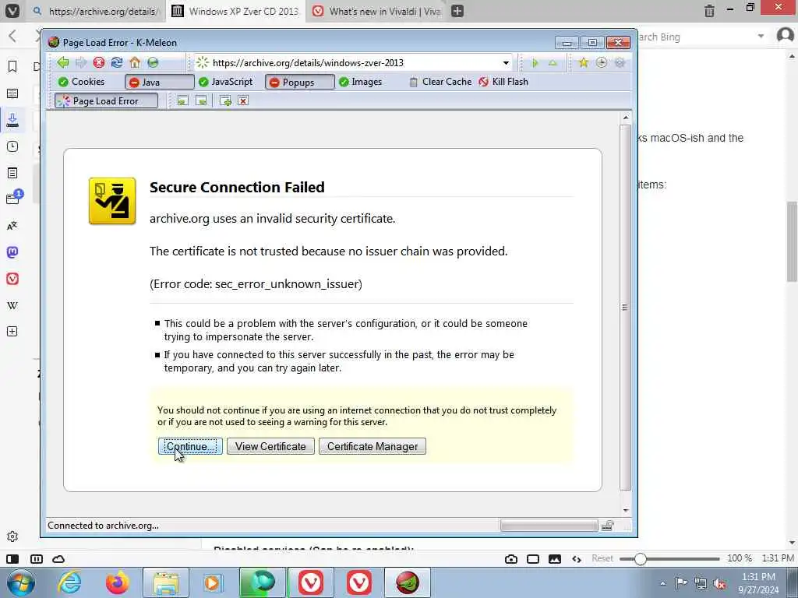Viewport: 798px width, 598px height.
Task: Go to the home page via the house icon
Action: coord(135,62)
